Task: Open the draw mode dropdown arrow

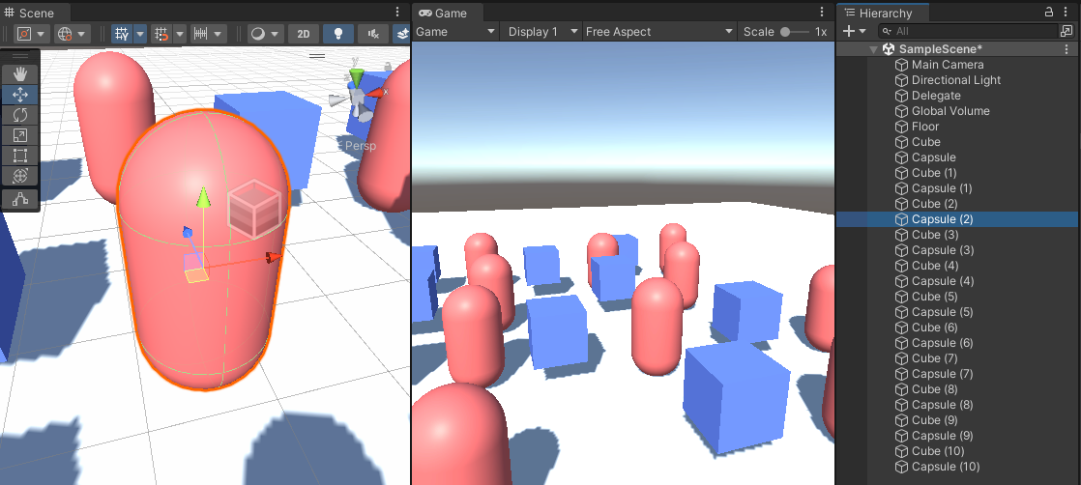Action: (275, 34)
